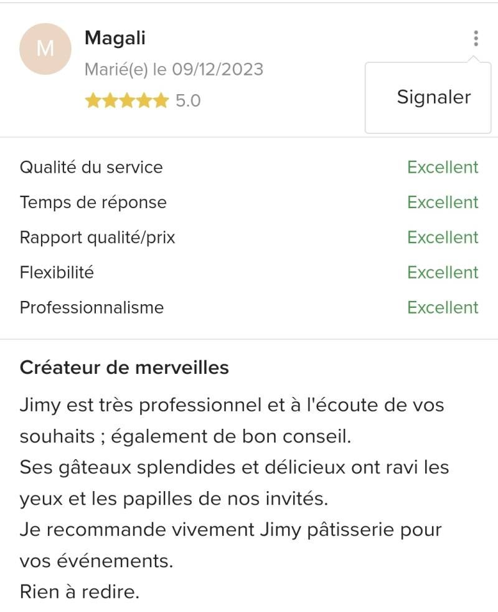
Task: Click the 5.0 rating score
Action: (188, 100)
